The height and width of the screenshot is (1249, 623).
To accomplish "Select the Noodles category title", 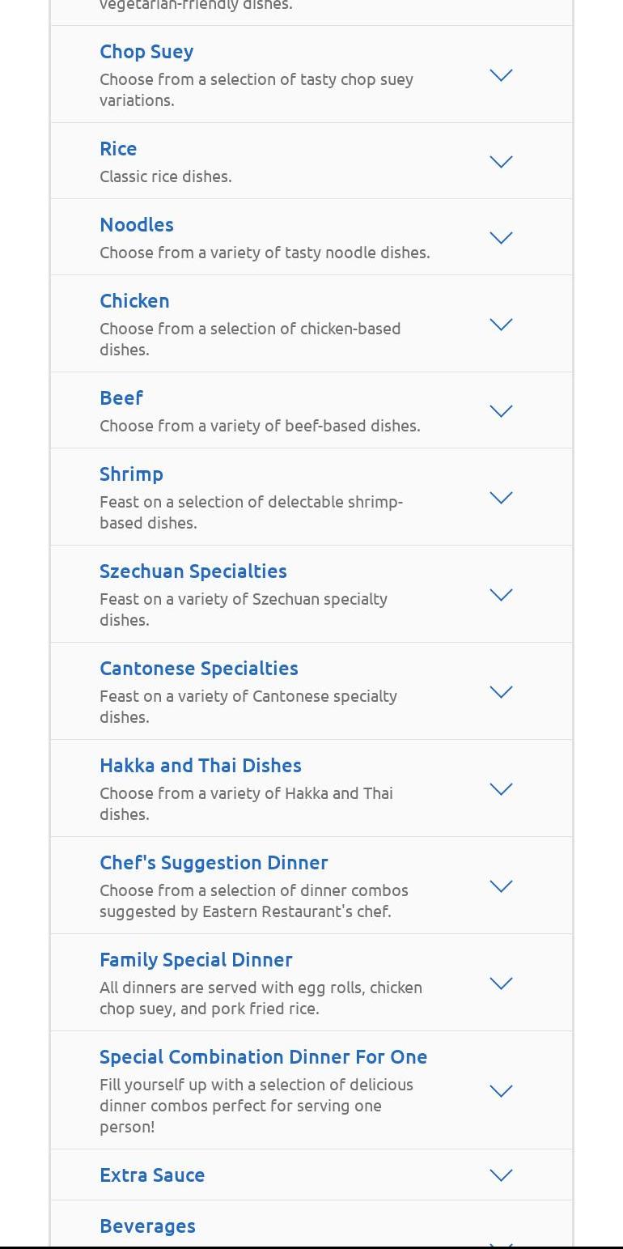I will point(137,225).
